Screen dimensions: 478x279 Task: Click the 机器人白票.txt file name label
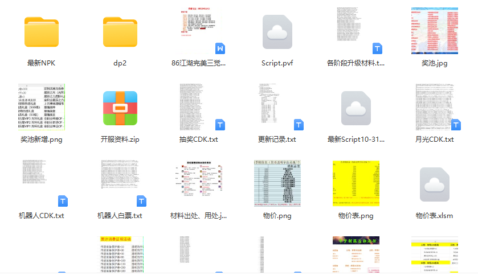pos(120,216)
